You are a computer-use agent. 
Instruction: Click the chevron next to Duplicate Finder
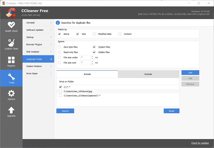(51, 59)
